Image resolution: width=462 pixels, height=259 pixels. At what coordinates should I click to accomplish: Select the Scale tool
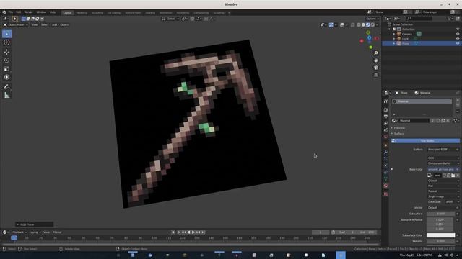click(x=6, y=69)
